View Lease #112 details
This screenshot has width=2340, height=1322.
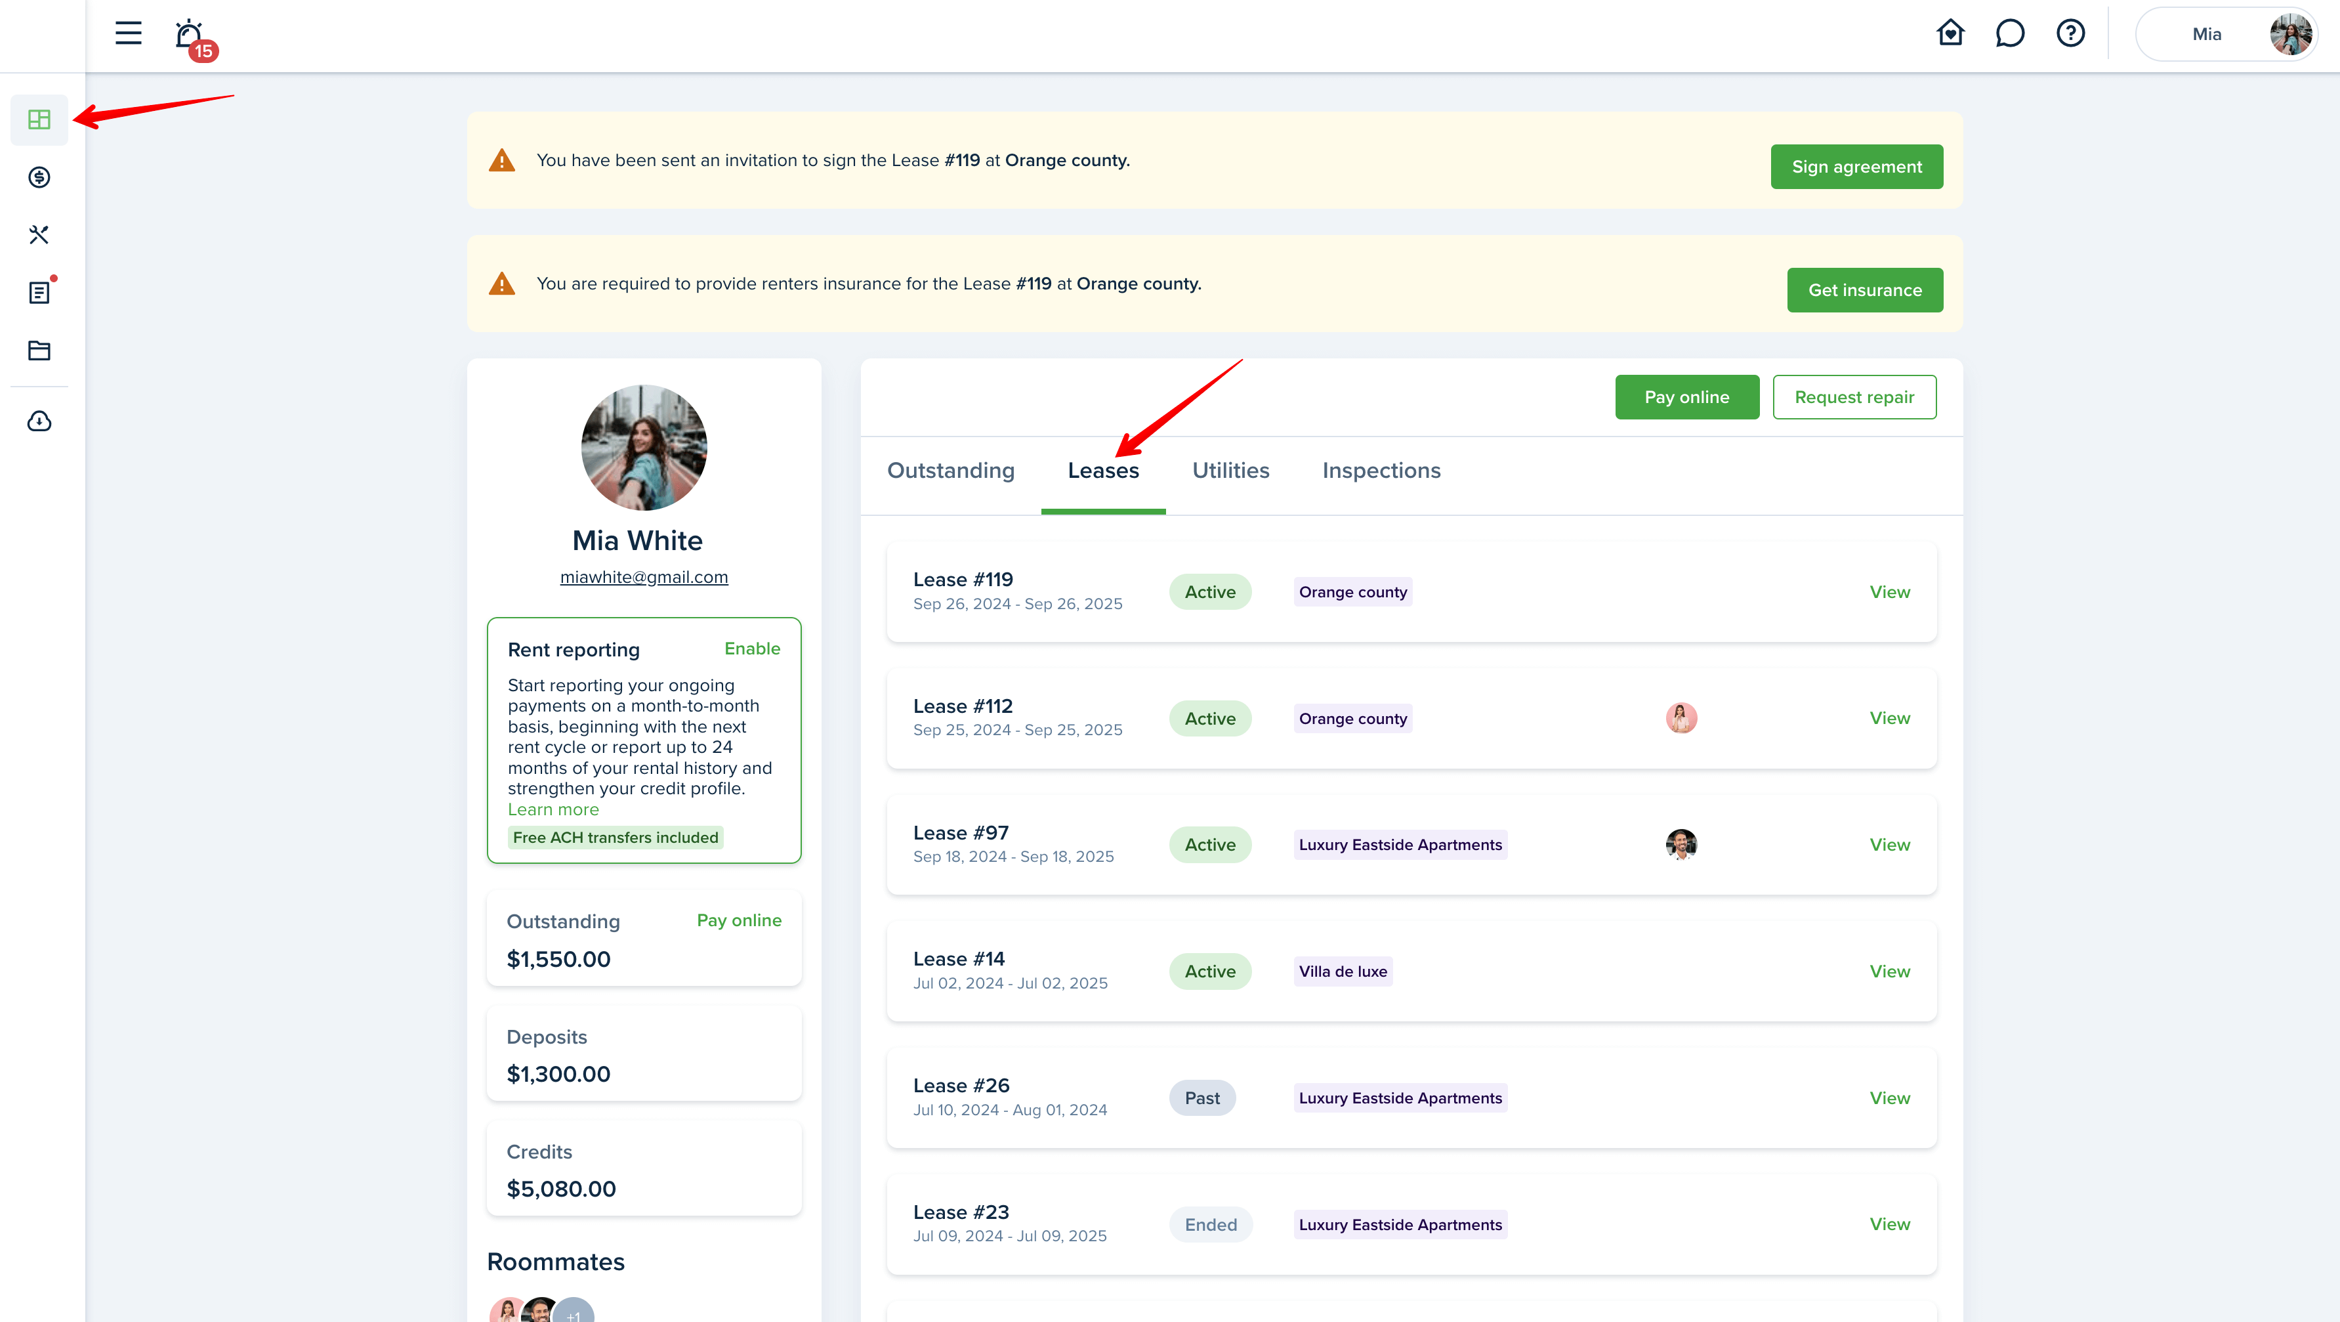[1889, 719]
